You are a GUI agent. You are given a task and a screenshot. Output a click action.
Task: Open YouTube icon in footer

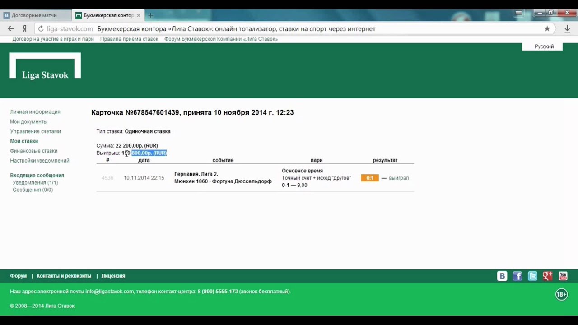pyautogui.click(x=563, y=276)
